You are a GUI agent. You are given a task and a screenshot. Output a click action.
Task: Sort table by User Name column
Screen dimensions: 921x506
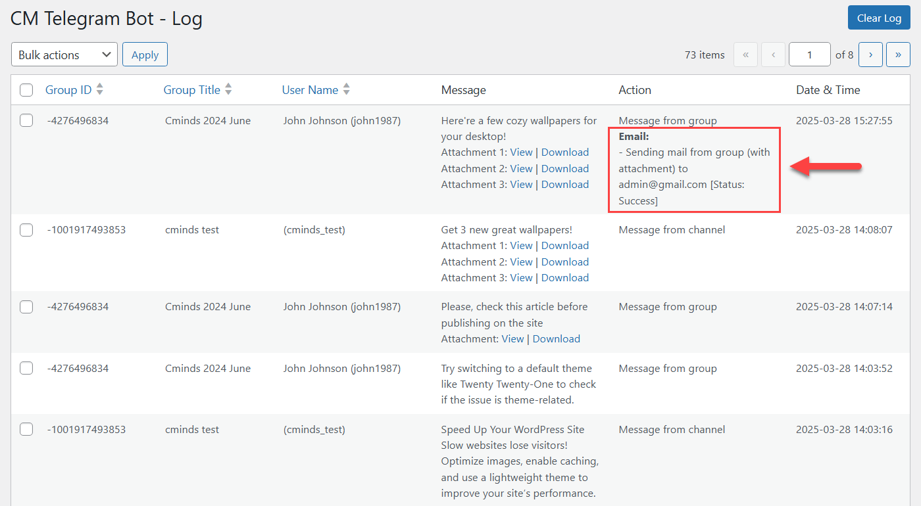point(310,90)
